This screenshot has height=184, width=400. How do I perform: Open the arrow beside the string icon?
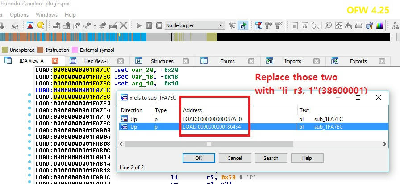click(95, 25)
